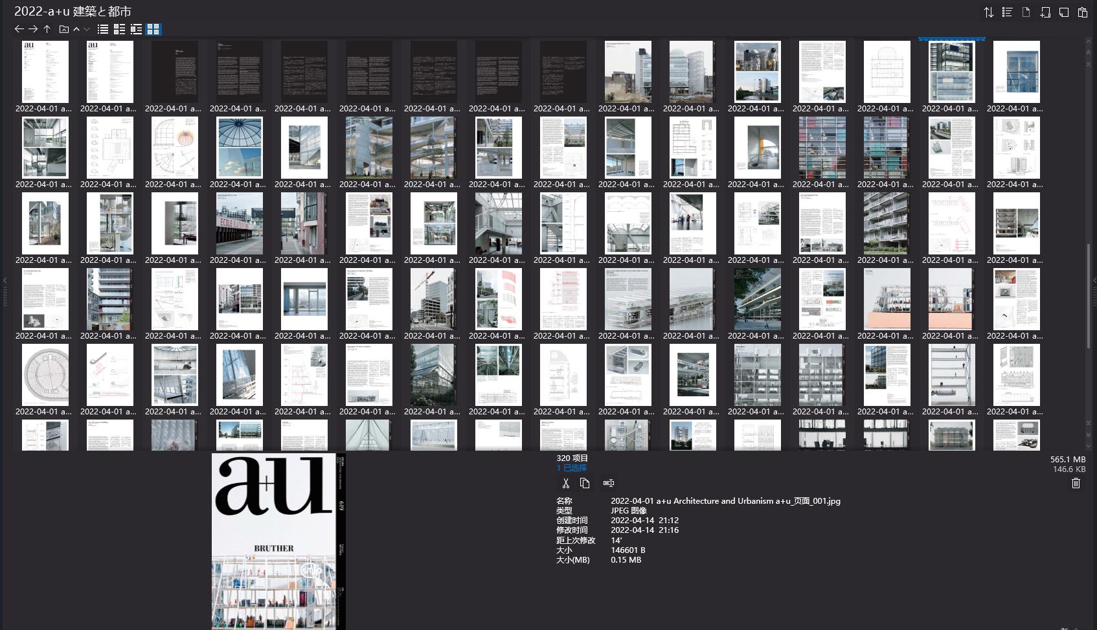Switch to indented content list view

[136, 29]
